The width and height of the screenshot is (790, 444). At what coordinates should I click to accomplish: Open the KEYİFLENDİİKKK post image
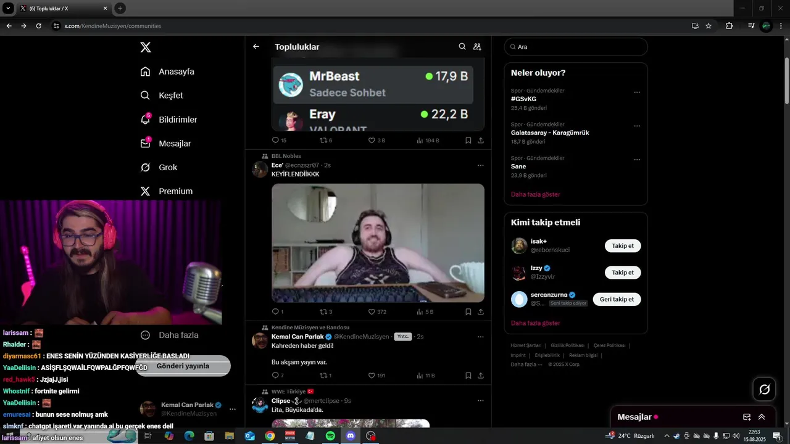click(x=378, y=243)
